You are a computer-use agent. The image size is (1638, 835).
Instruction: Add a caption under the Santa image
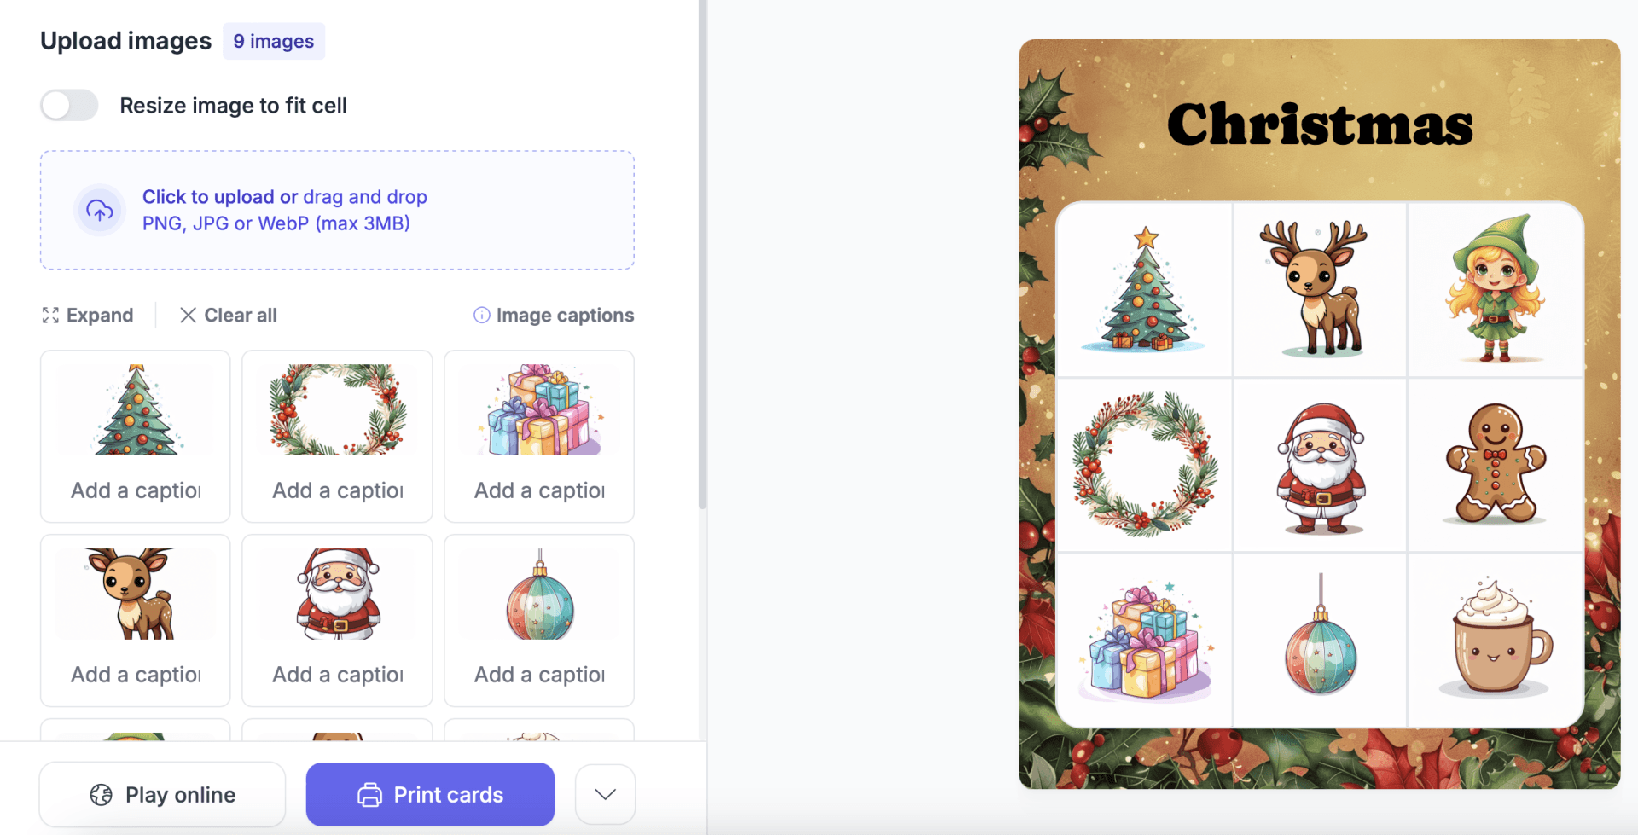(x=337, y=675)
